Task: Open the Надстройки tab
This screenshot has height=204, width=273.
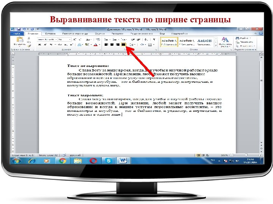Action: [179, 34]
